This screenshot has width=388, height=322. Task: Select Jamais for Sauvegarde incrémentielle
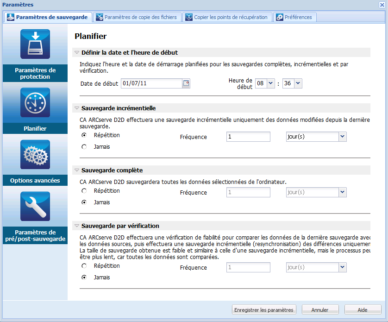[84, 147]
